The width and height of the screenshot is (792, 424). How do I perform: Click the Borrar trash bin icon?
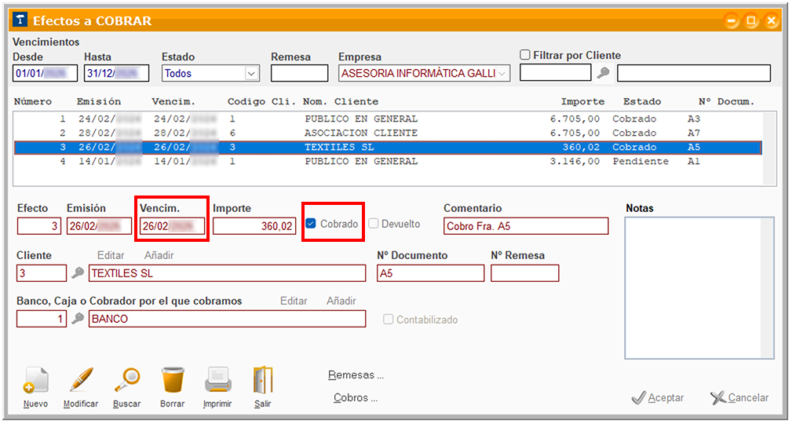click(172, 381)
